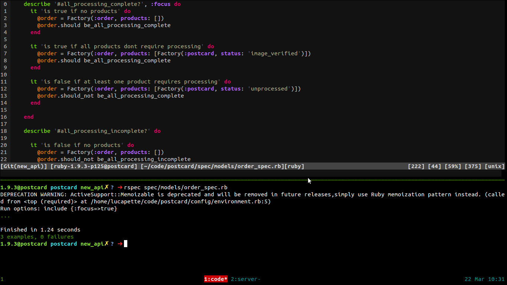This screenshot has height=285, width=507.
Task: Click the '3 examples, 0 failures' result line
Action: [37, 237]
